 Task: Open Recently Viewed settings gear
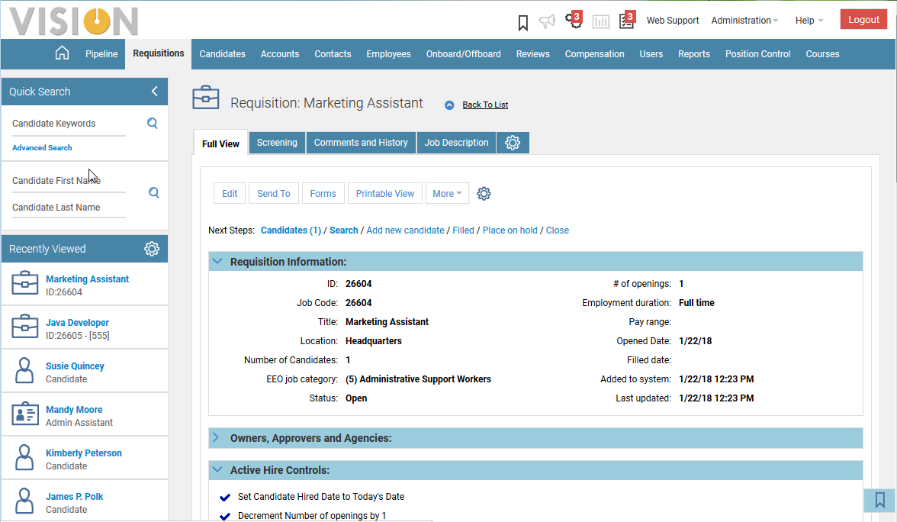pos(152,249)
